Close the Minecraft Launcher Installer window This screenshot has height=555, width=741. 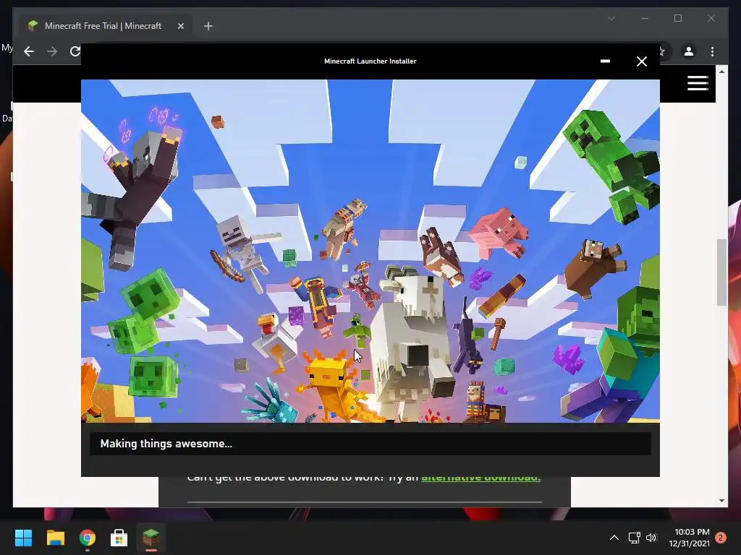point(641,61)
